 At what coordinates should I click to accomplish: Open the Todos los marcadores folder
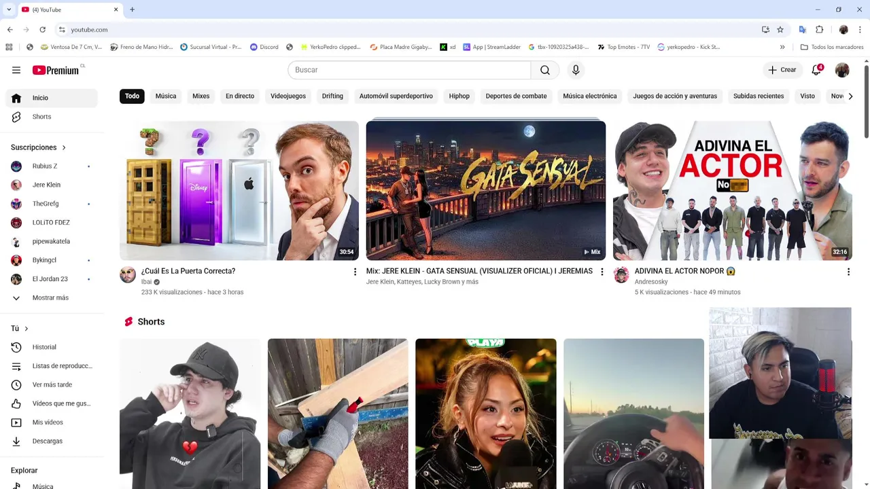click(x=832, y=47)
